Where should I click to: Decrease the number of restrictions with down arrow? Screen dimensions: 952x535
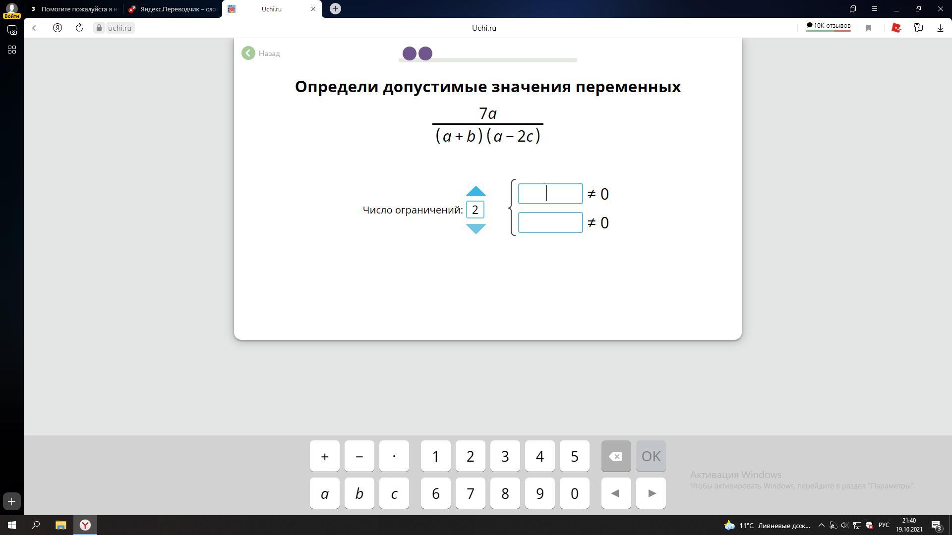(476, 228)
